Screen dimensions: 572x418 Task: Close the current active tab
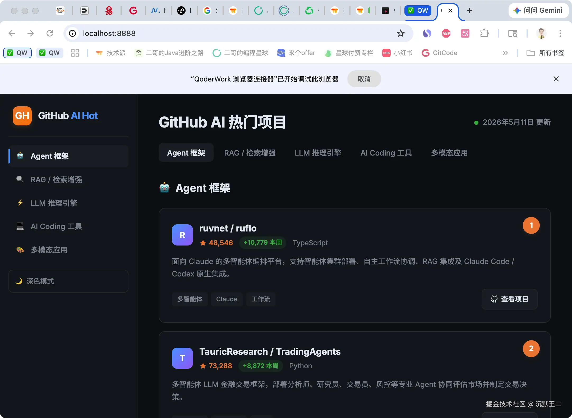(450, 11)
